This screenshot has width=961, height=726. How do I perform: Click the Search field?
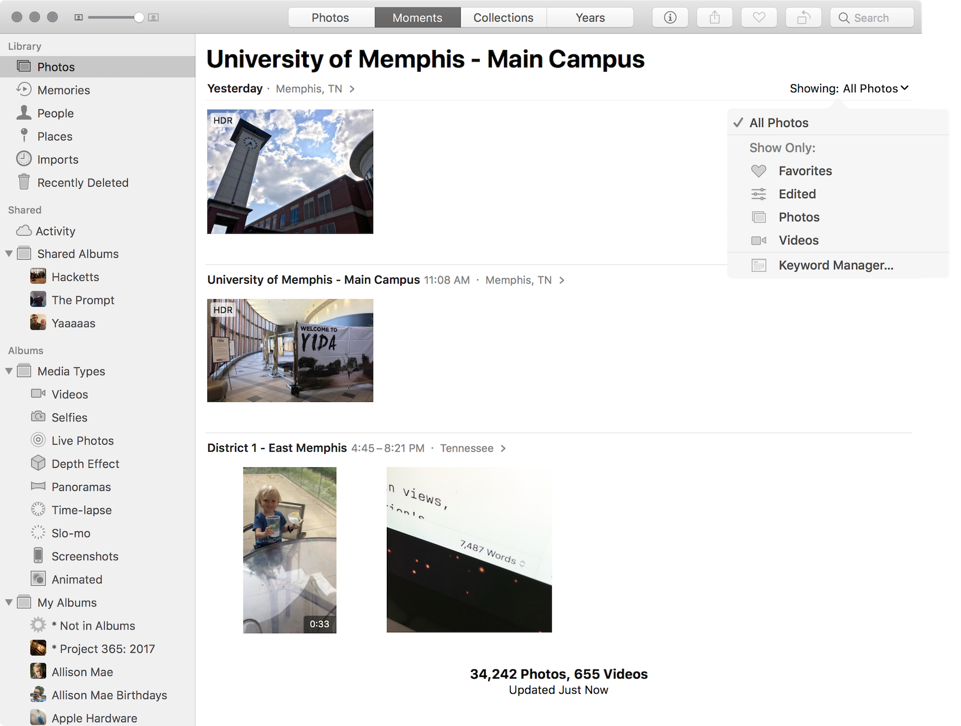click(x=872, y=18)
